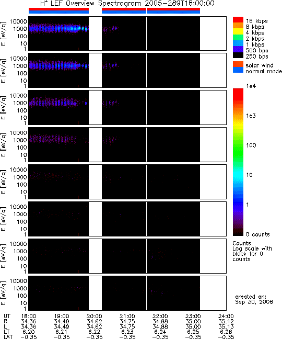Click the 22:00 UT axis label
282x339 pixels.
click(160, 317)
